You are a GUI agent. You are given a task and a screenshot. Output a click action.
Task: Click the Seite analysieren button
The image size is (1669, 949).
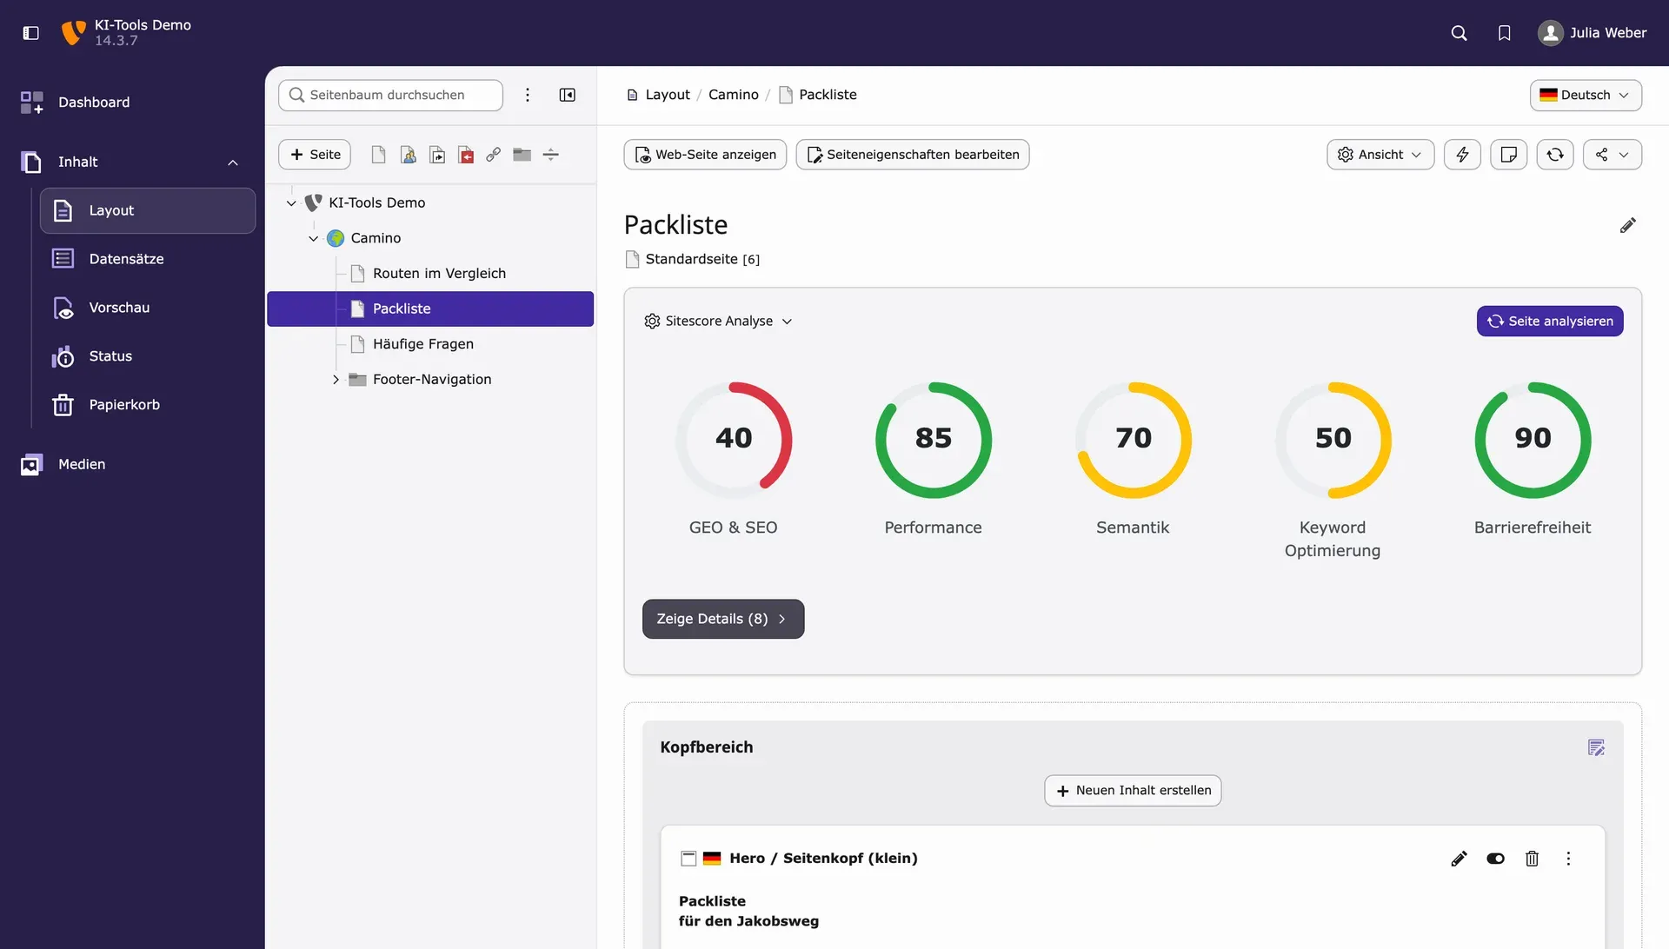(1550, 322)
